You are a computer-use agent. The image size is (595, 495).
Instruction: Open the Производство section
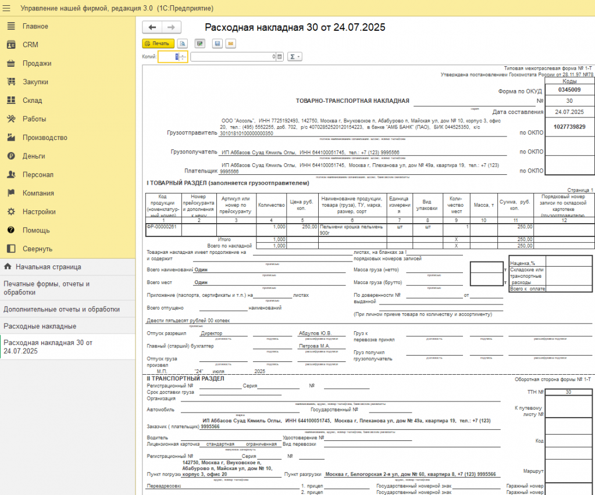(x=45, y=138)
